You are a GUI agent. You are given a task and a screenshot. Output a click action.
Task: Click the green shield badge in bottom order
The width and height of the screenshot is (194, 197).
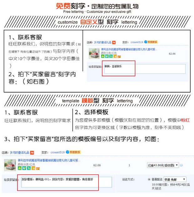pos(24,168)
